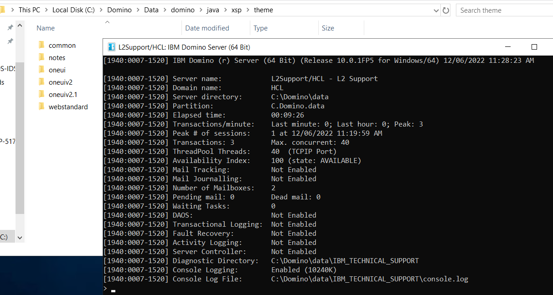The image size is (553, 295).
Task: Sort by the Date modified column
Action: pos(206,28)
